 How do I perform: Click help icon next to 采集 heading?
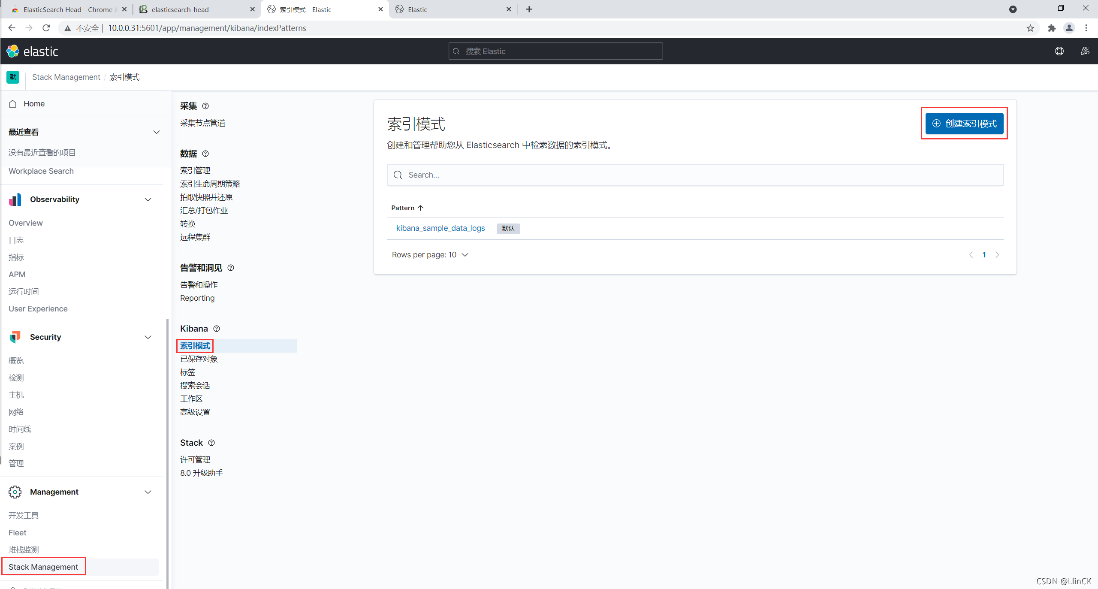[x=205, y=106]
